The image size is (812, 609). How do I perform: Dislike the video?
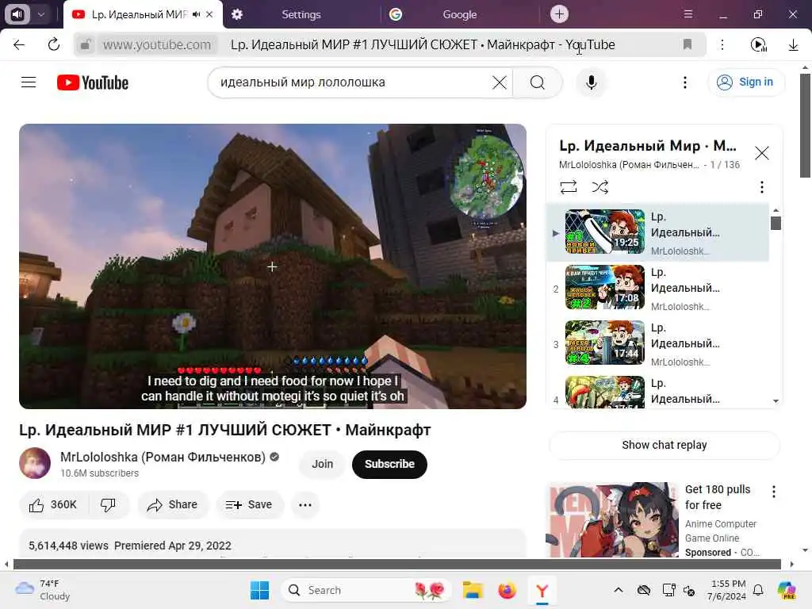tap(108, 505)
